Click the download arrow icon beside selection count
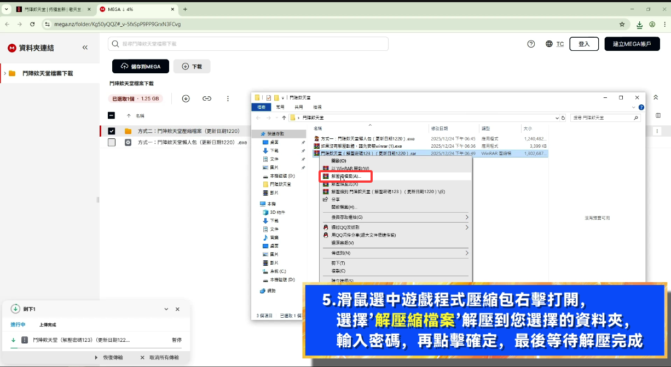Screen dimensions: 671x367 point(186,98)
